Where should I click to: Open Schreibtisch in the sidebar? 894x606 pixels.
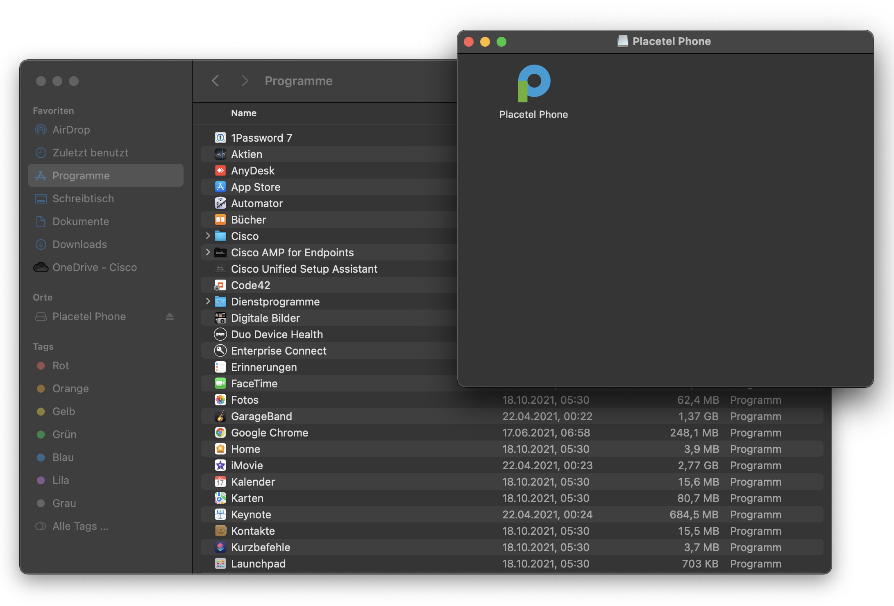(106, 199)
